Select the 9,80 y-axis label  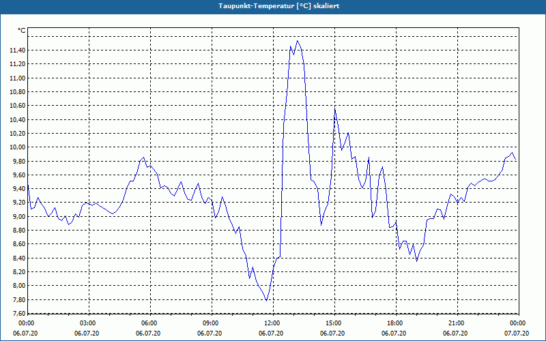(19, 162)
